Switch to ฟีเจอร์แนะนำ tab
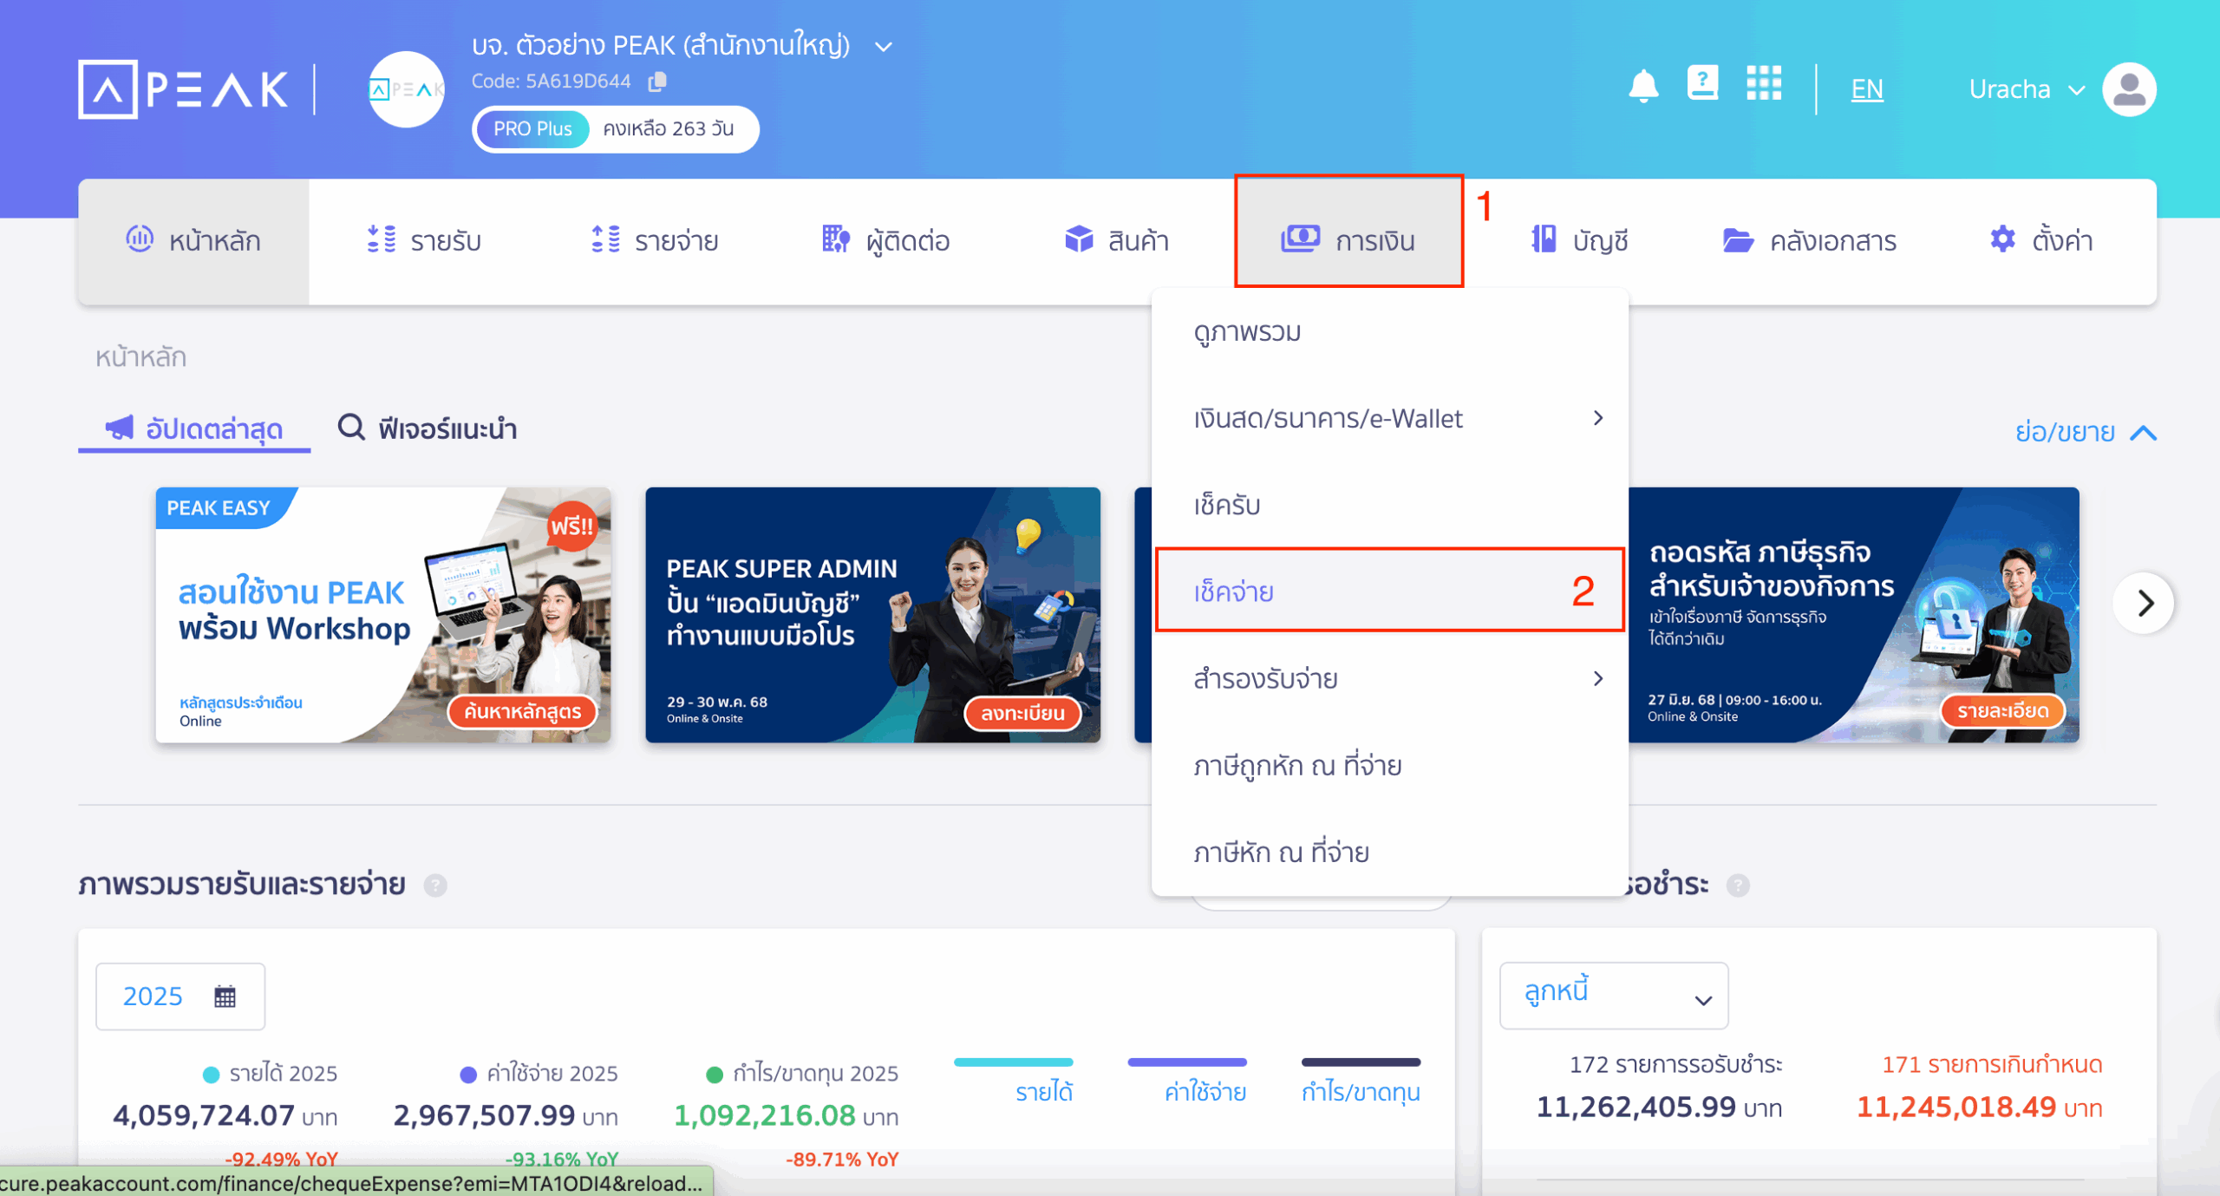Viewport: 2220px width, 1196px height. click(428, 428)
